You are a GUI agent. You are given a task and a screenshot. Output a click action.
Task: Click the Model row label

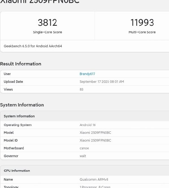click(8, 133)
